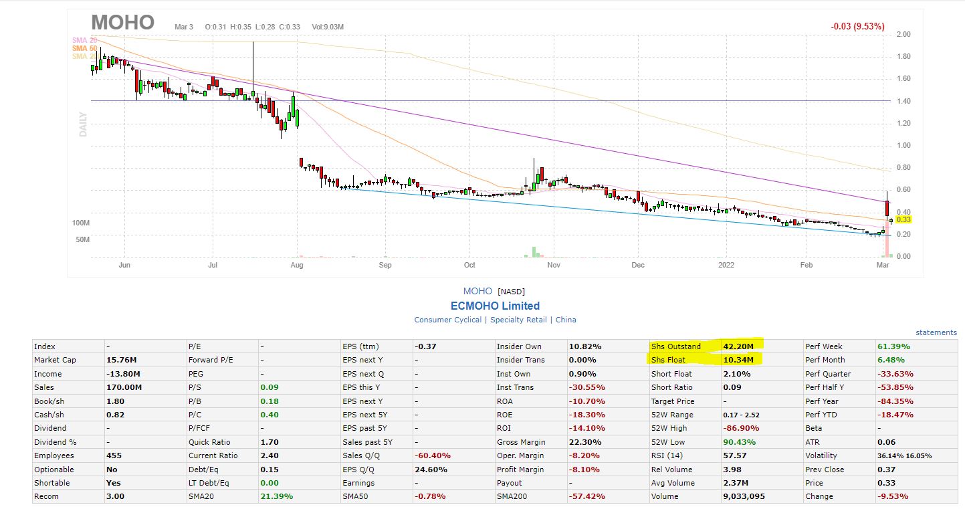Open the statements link
The image size is (965, 513).
936,332
